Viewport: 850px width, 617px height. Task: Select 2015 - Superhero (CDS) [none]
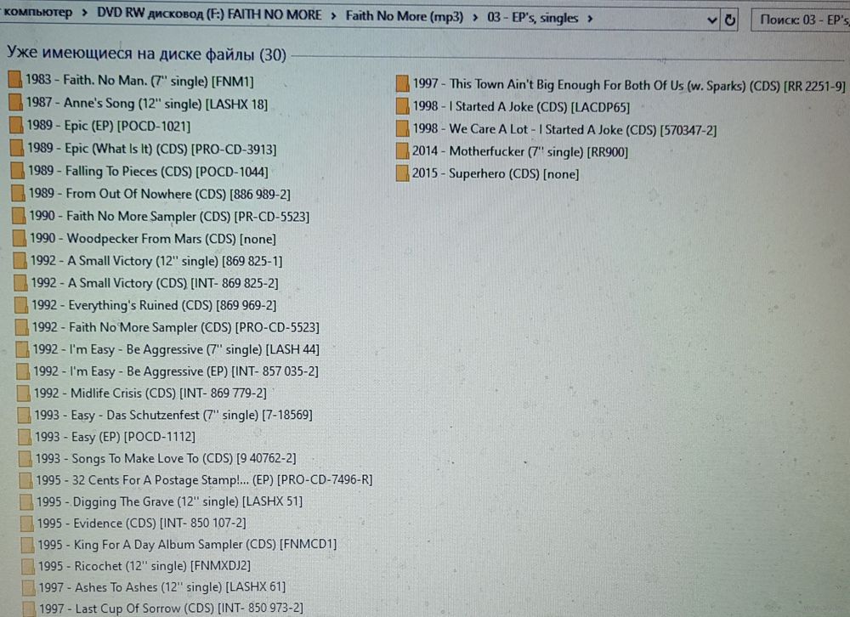click(496, 173)
